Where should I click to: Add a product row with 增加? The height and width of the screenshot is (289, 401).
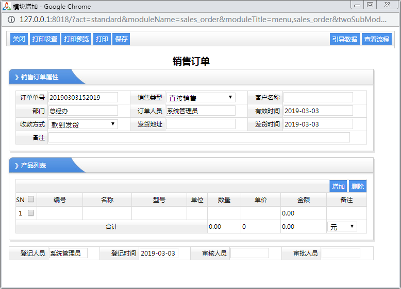click(338, 186)
